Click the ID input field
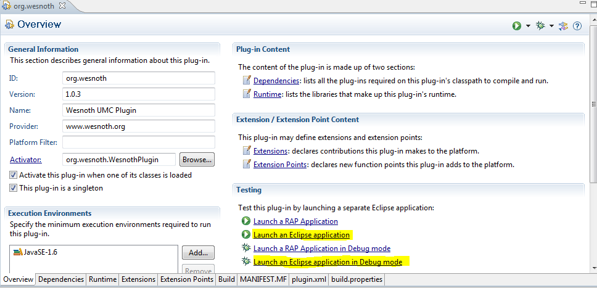The height and width of the screenshot is (288, 597). pyautogui.click(x=139, y=78)
